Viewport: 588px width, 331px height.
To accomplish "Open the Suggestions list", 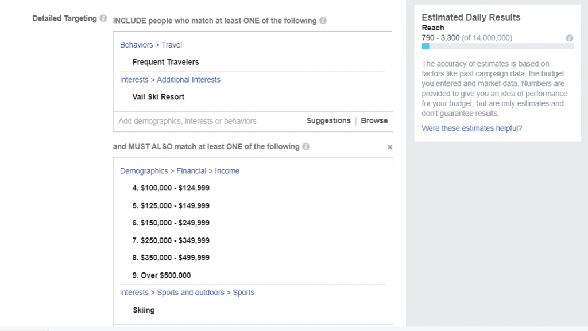I will 328,121.
